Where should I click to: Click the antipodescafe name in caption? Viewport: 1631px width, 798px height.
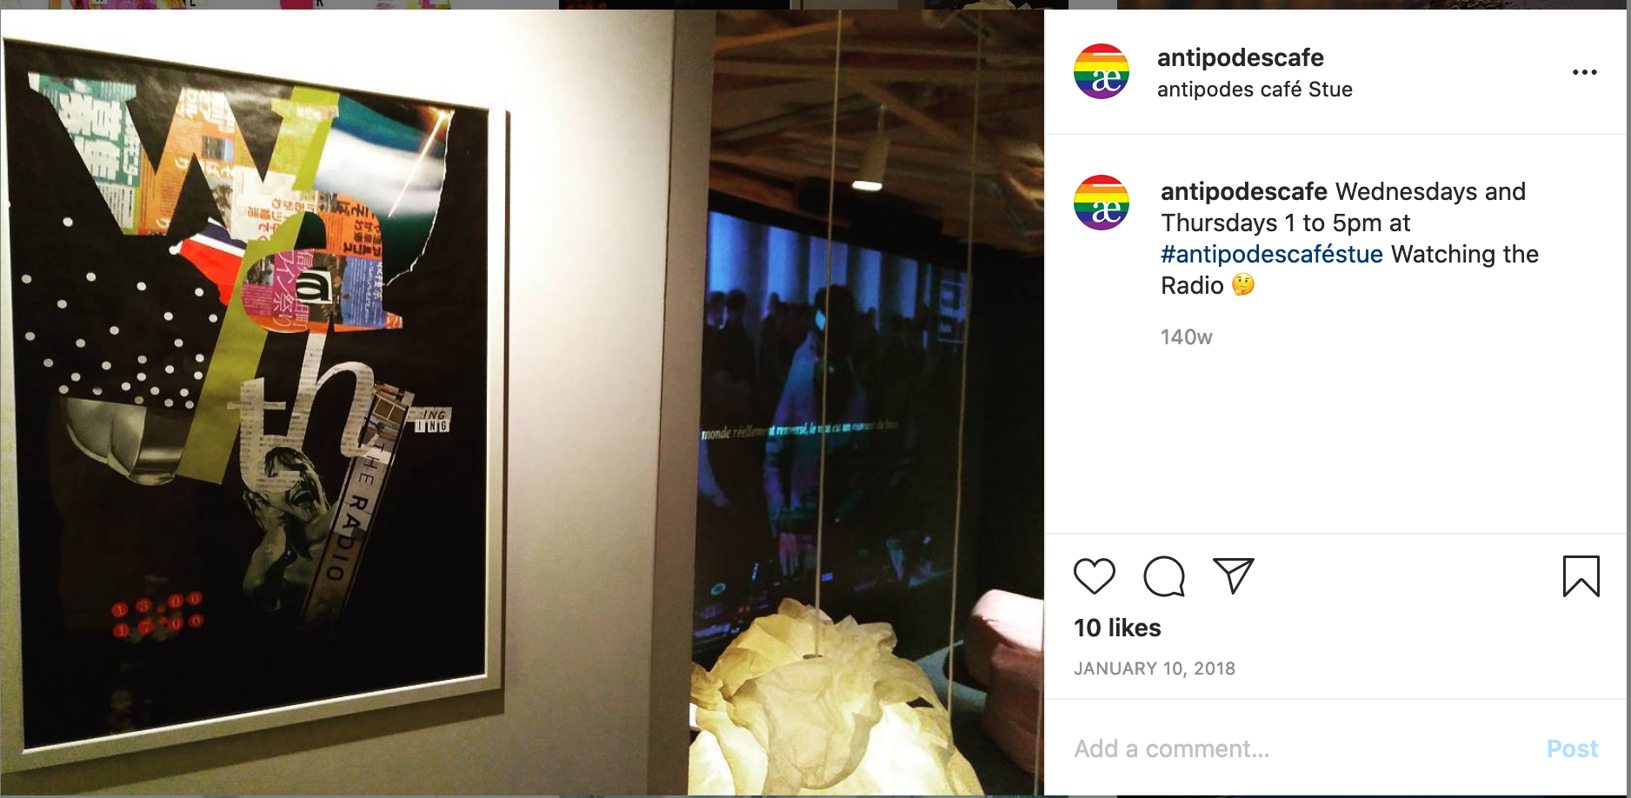pyautogui.click(x=1244, y=191)
